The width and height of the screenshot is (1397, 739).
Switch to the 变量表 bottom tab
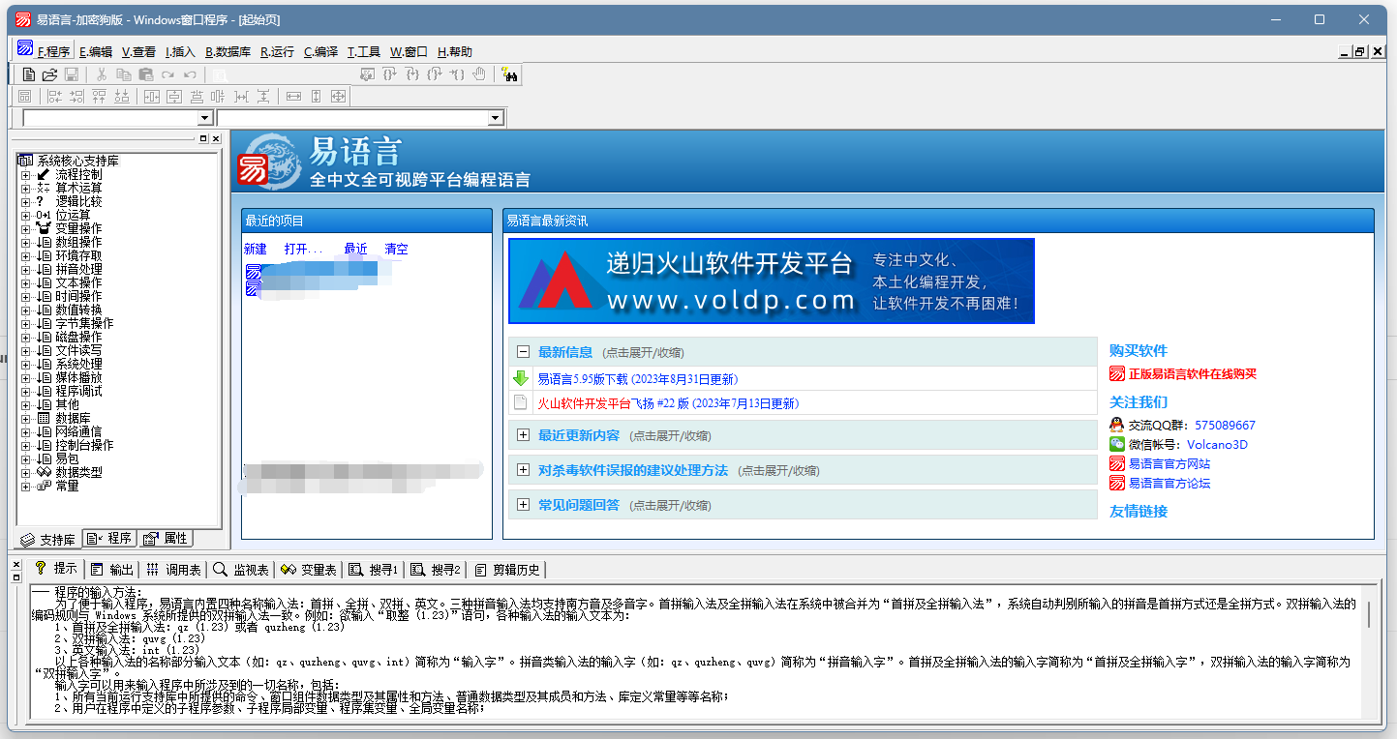309,569
